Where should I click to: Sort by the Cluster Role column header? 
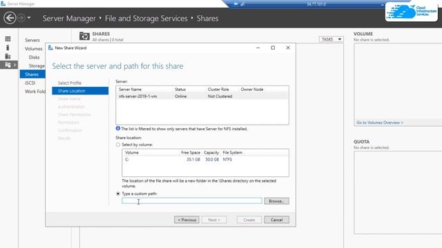pos(218,89)
